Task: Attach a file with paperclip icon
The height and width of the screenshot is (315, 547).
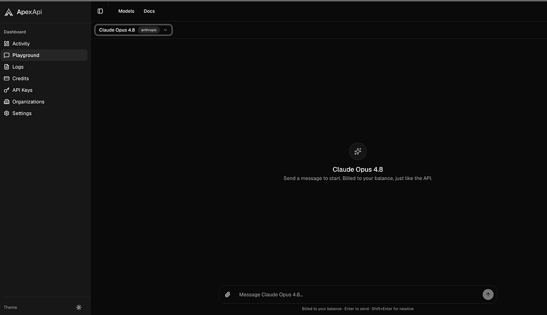Action: 227,295
